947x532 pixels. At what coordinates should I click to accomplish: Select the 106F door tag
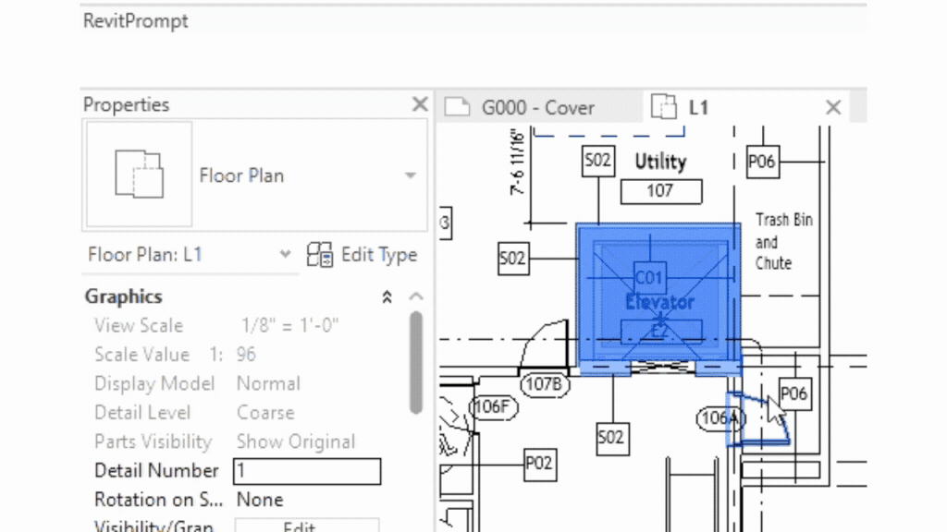point(490,406)
